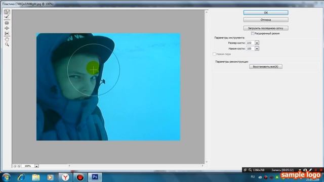Switch to the red recorder app
Viewport: 324px width, 182px height.
pyautogui.click(x=80, y=177)
